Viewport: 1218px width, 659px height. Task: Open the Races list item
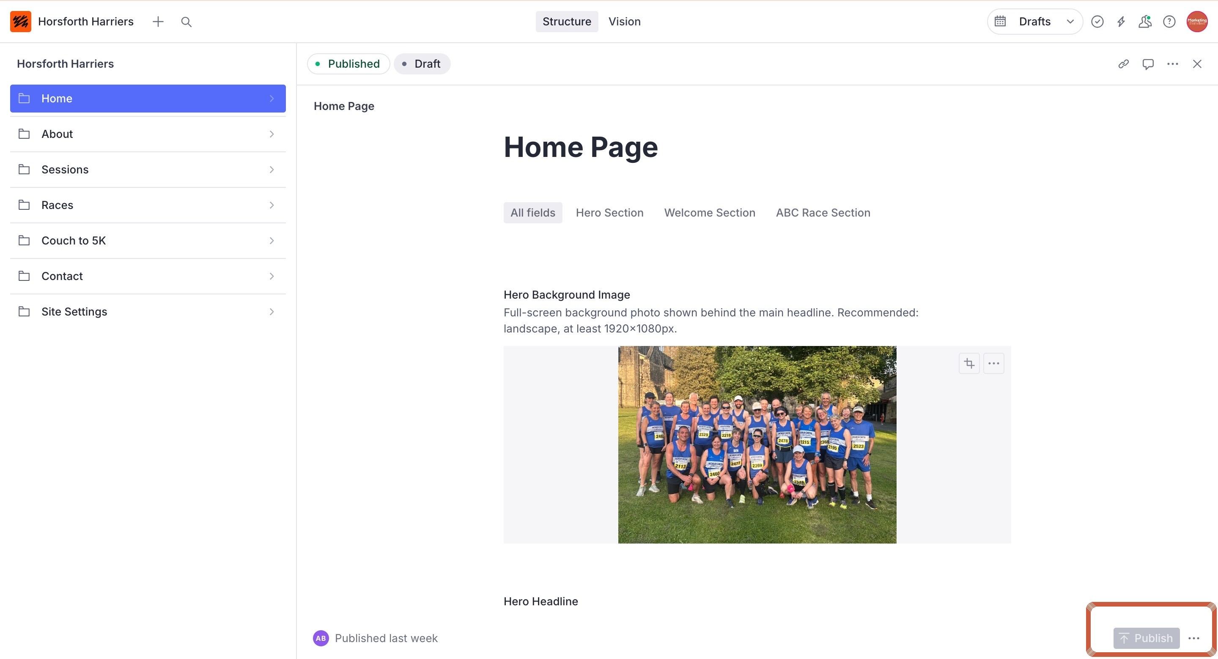click(148, 205)
